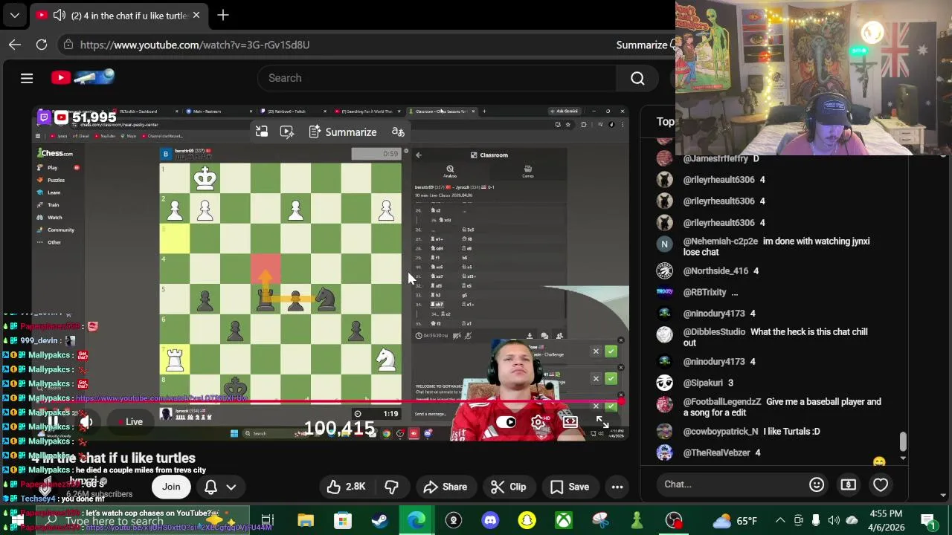This screenshot has width=952, height=535.
Task: Click the username @FootballLegendzZ in chat
Action: point(721,402)
